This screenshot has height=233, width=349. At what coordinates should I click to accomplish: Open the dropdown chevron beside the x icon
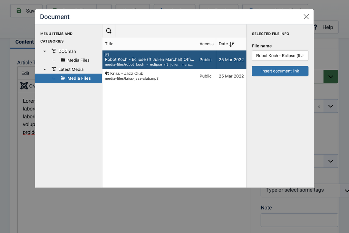(x=331, y=106)
